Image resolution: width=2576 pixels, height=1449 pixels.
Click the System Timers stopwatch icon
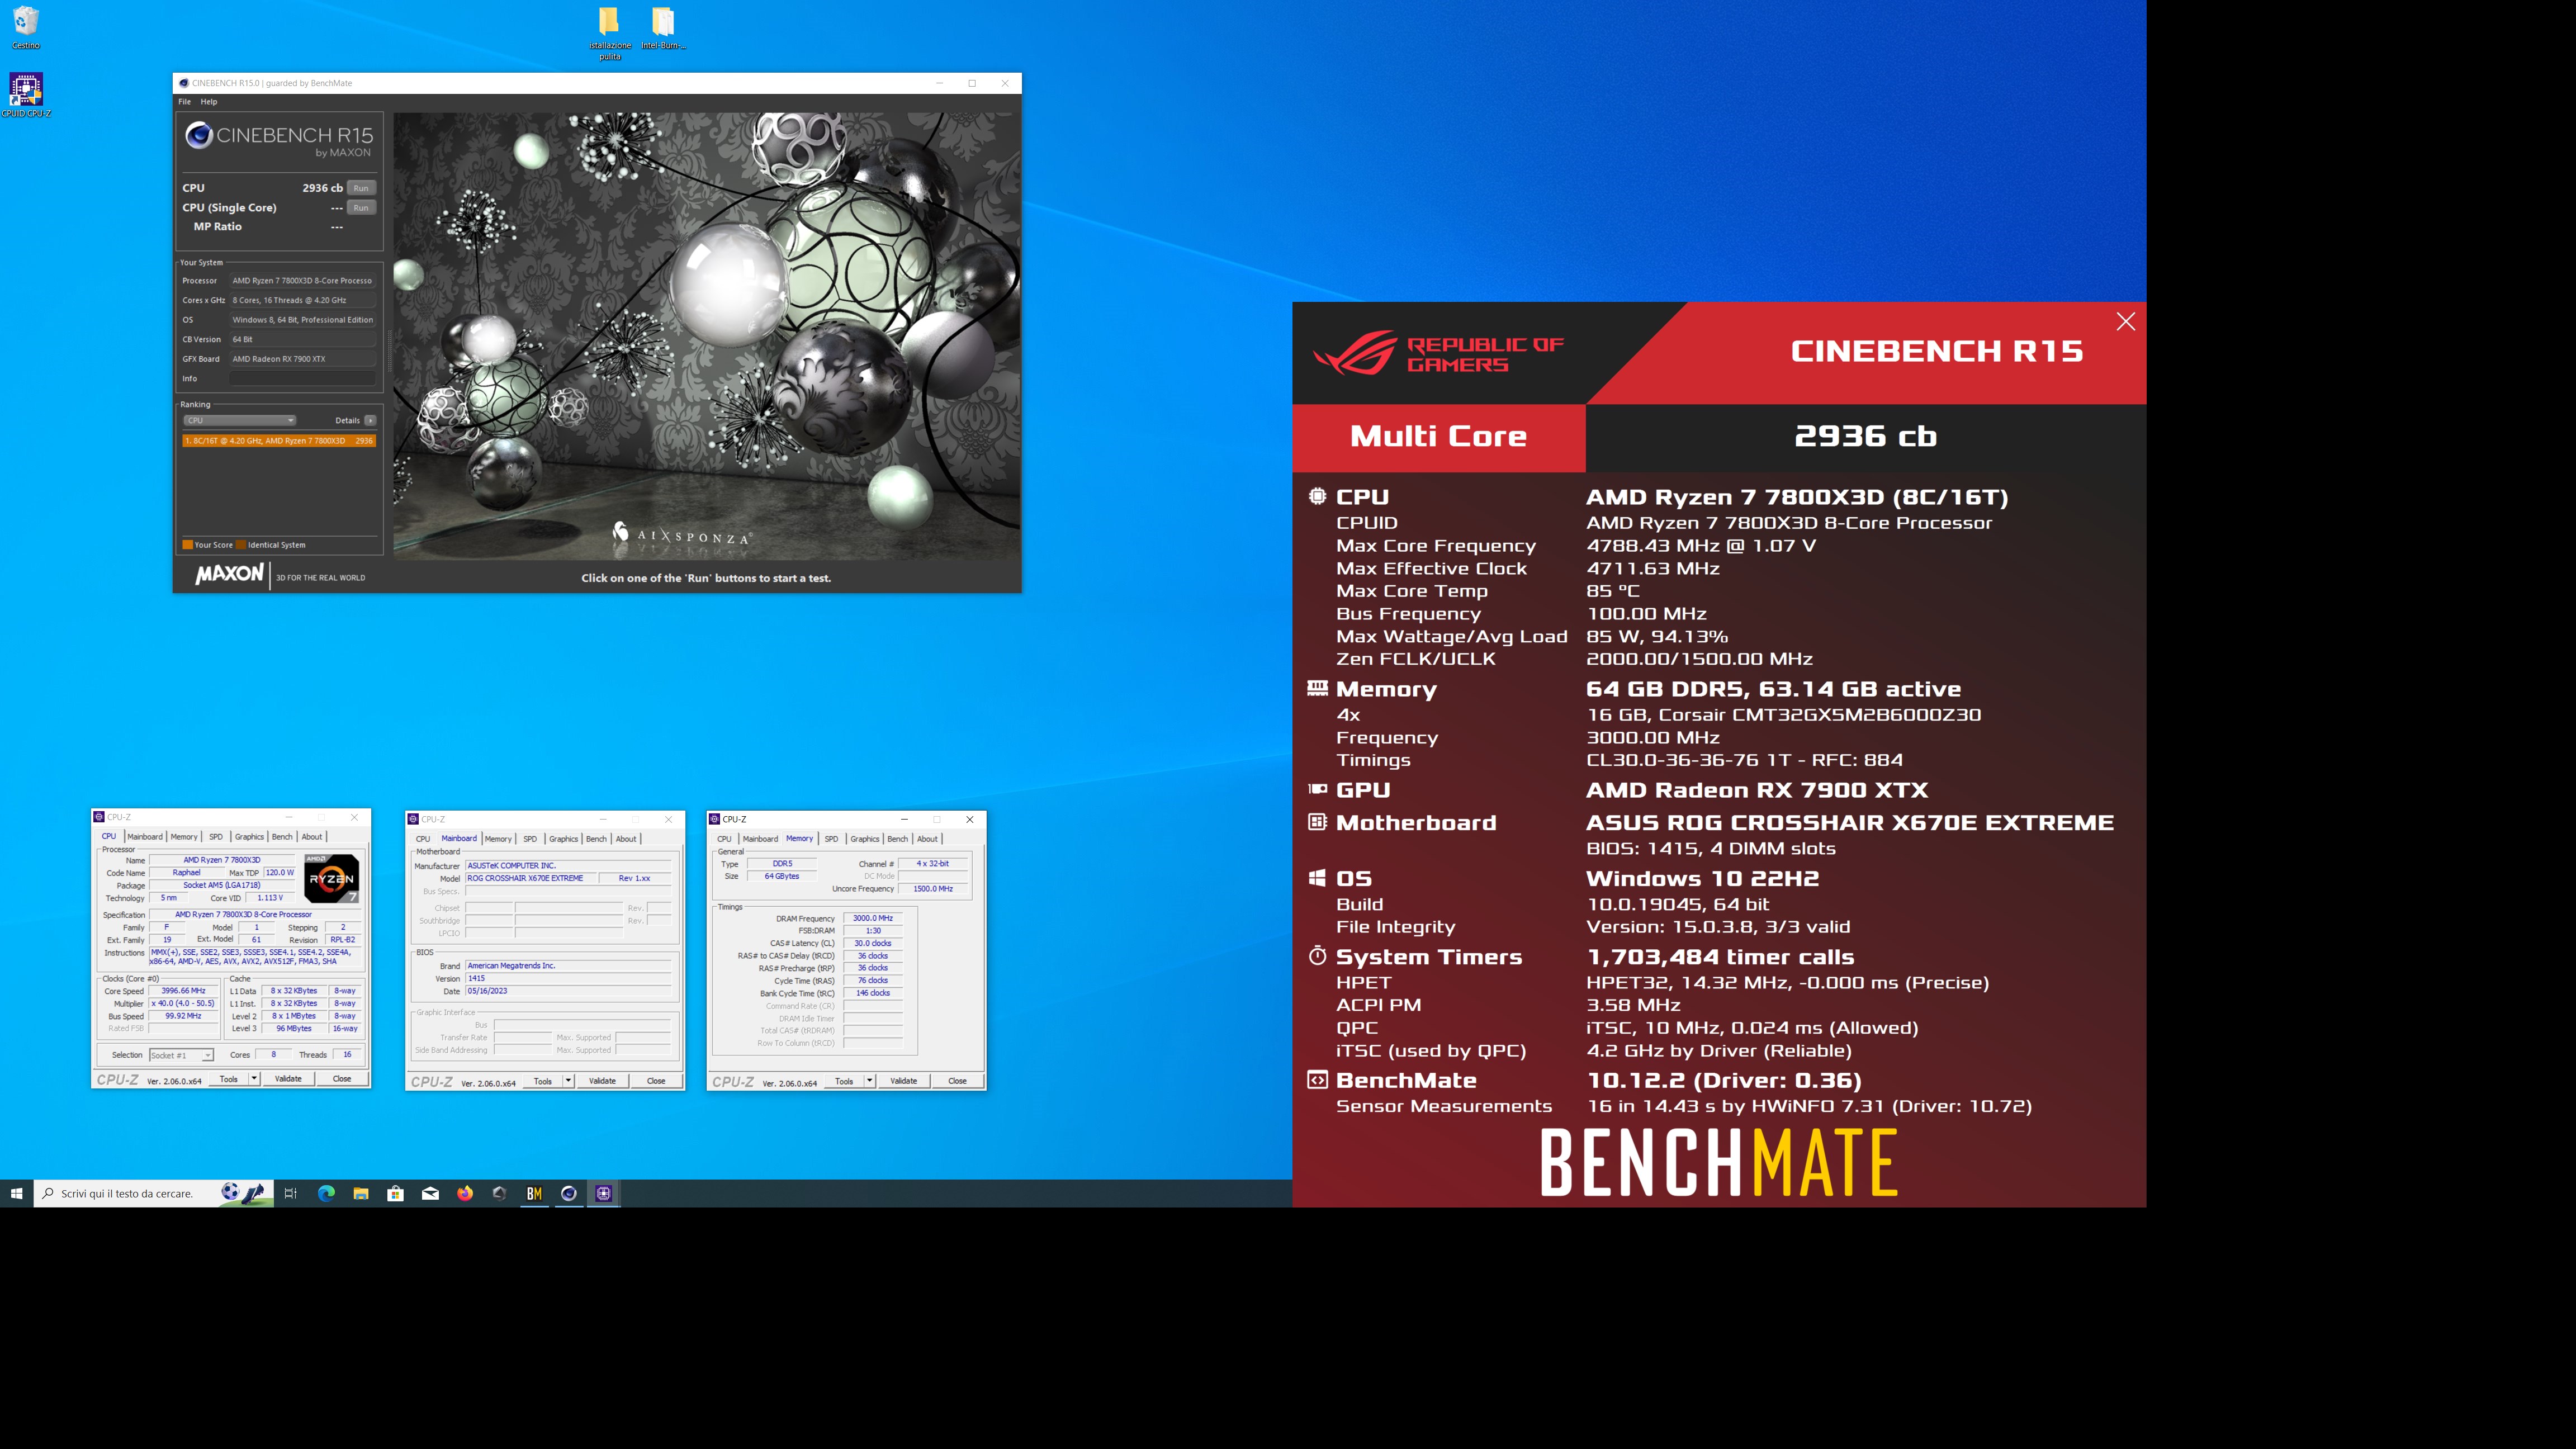click(x=1317, y=956)
